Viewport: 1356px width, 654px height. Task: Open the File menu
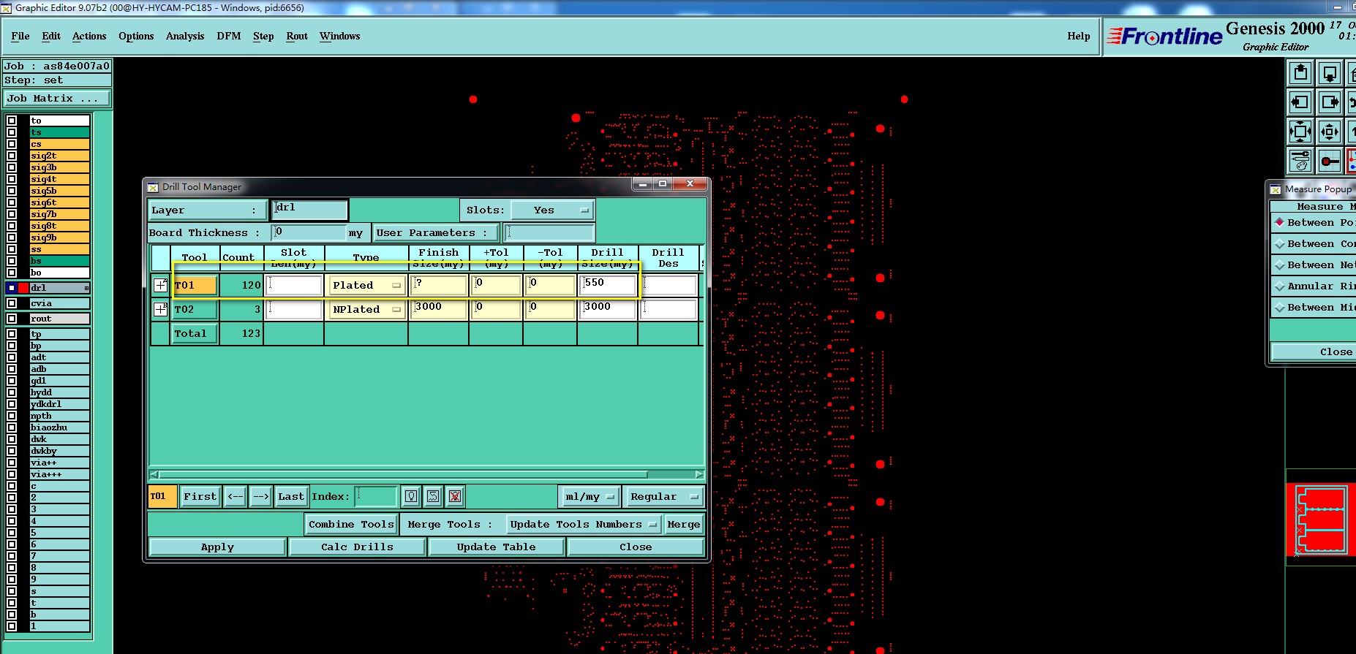coord(20,36)
